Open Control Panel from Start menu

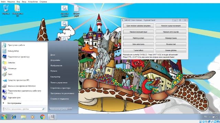point(59,83)
